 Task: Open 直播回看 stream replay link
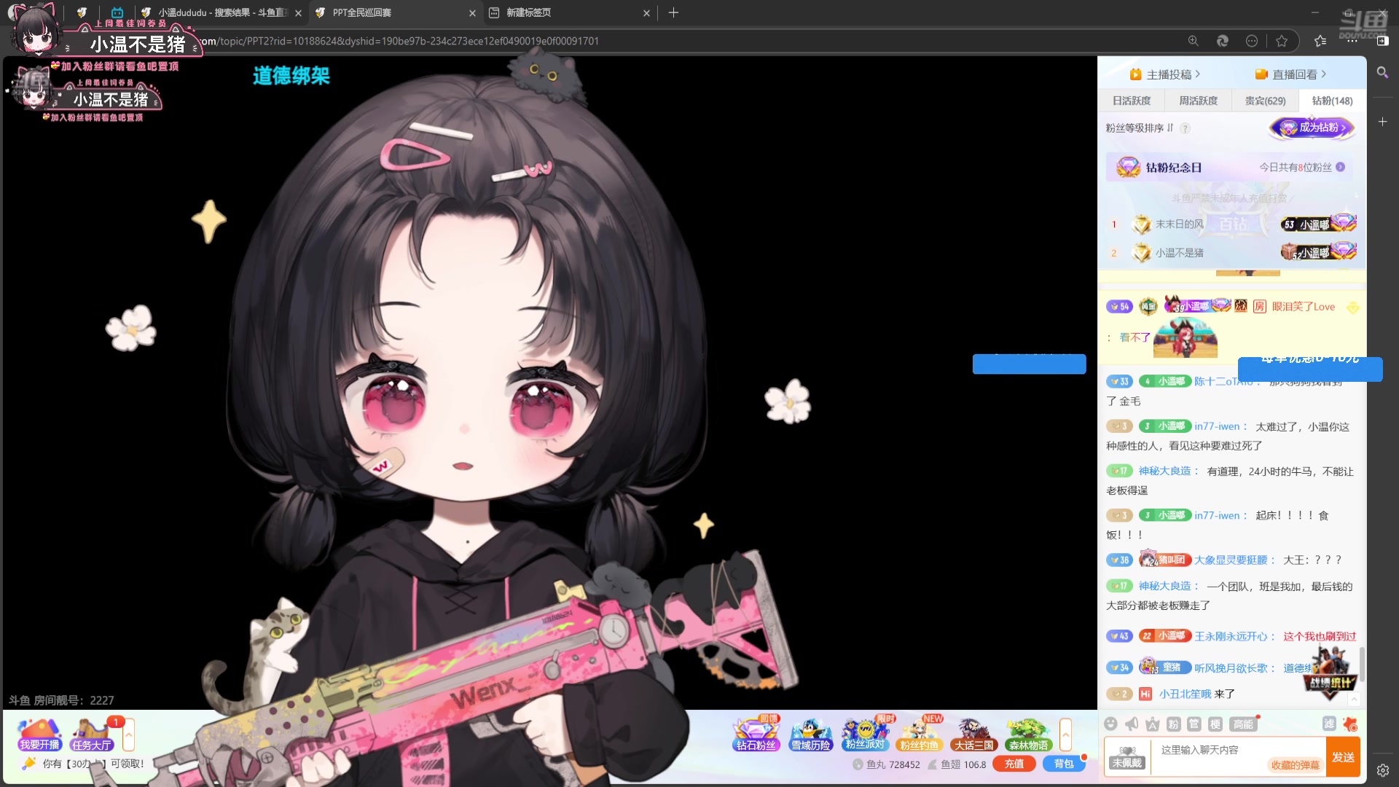[x=1290, y=74]
